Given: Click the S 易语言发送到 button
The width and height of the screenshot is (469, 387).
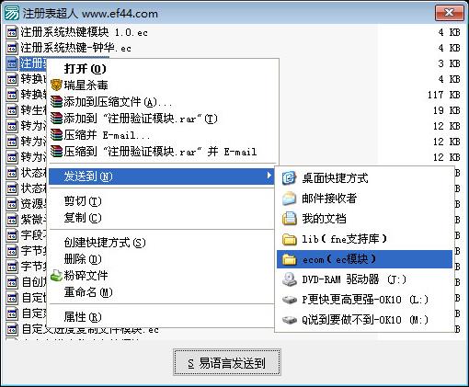Looking at the screenshot, I should [x=227, y=362].
